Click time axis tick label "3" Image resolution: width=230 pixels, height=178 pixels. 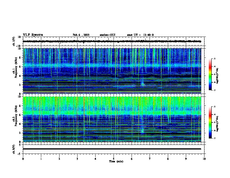pos(77,159)
